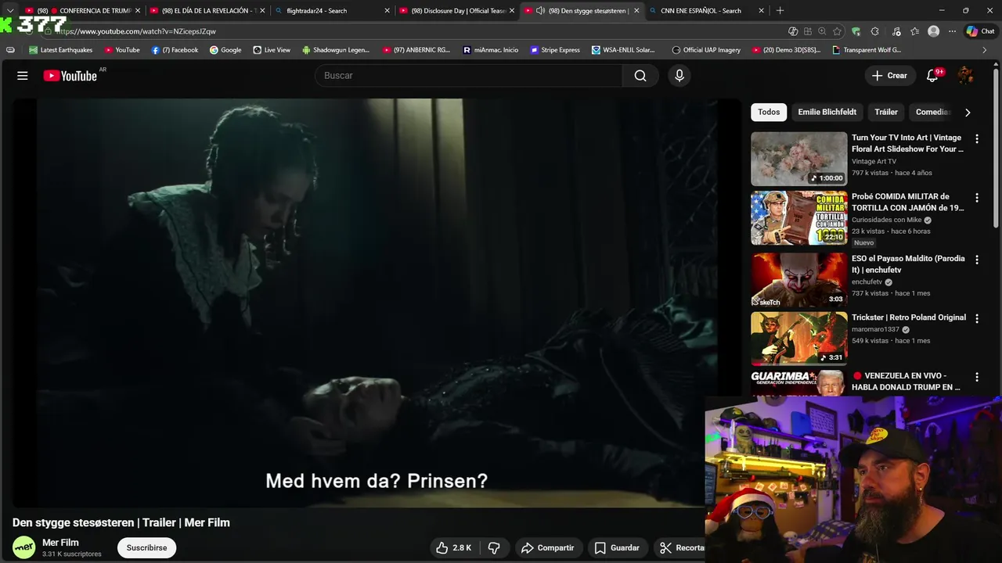Open the Mer Film channel avatar
The height and width of the screenshot is (563, 1002).
(24, 547)
